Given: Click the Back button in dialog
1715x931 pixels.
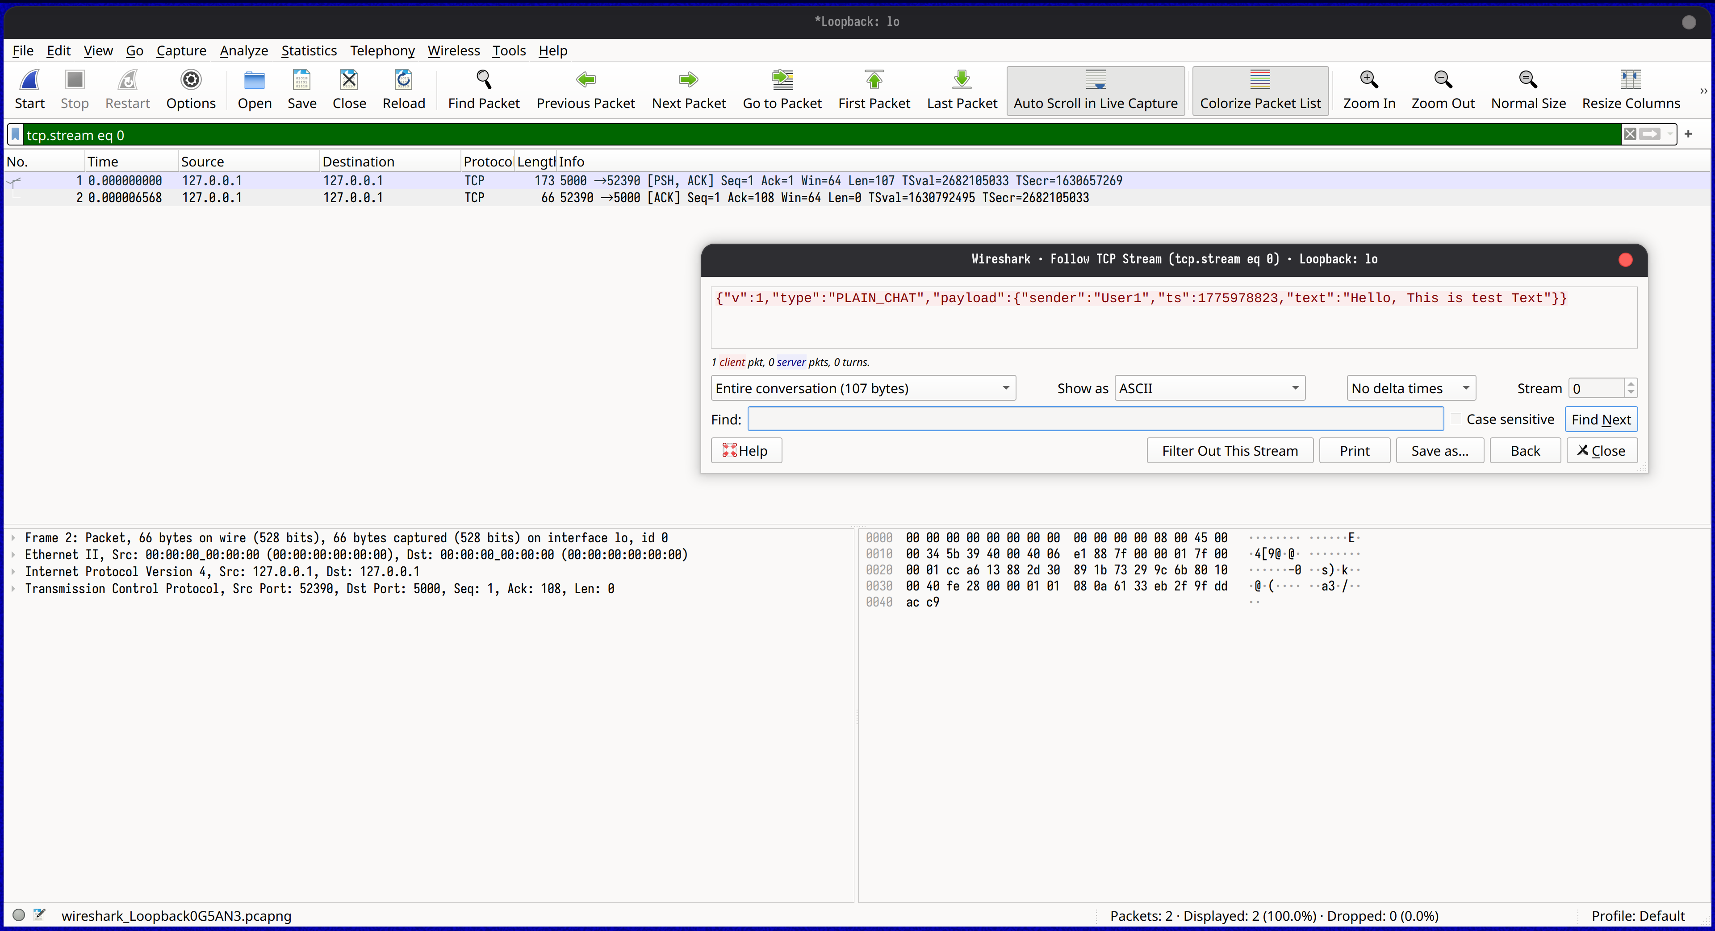Looking at the screenshot, I should 1525,450.
